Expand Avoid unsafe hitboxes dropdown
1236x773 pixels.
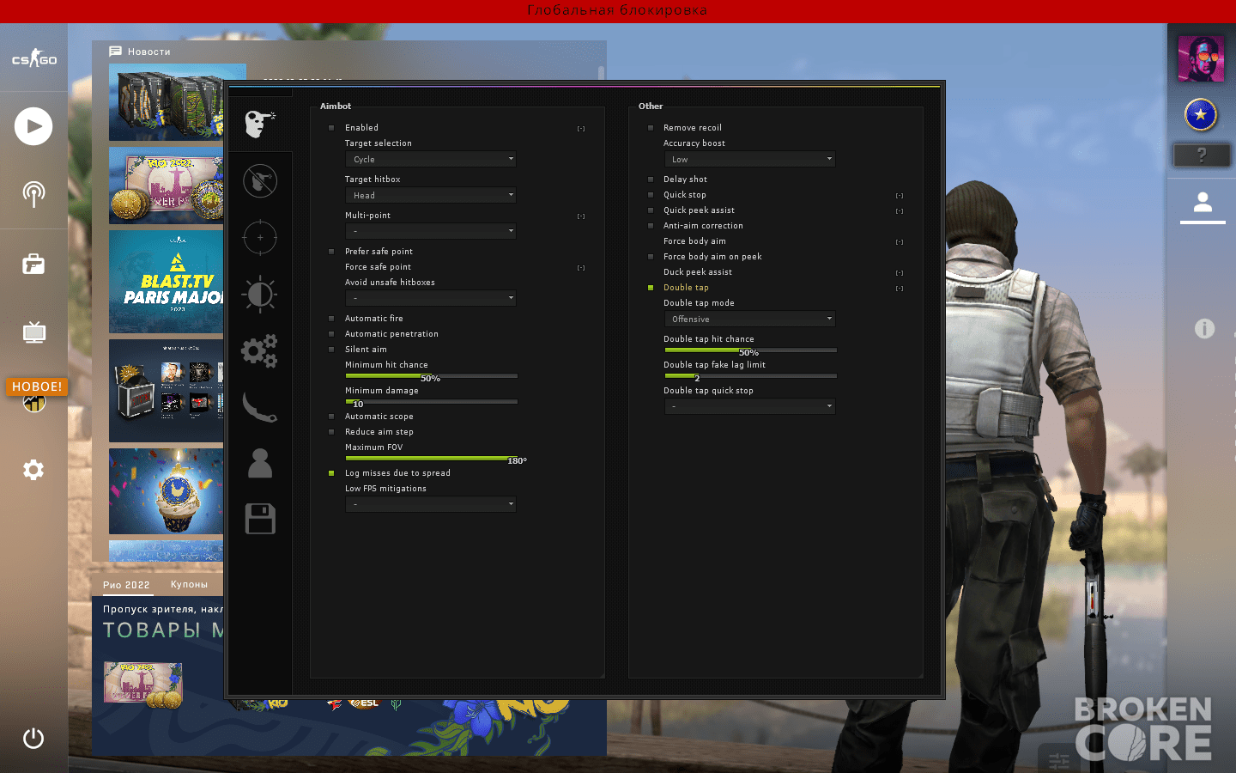click(431, 298)
